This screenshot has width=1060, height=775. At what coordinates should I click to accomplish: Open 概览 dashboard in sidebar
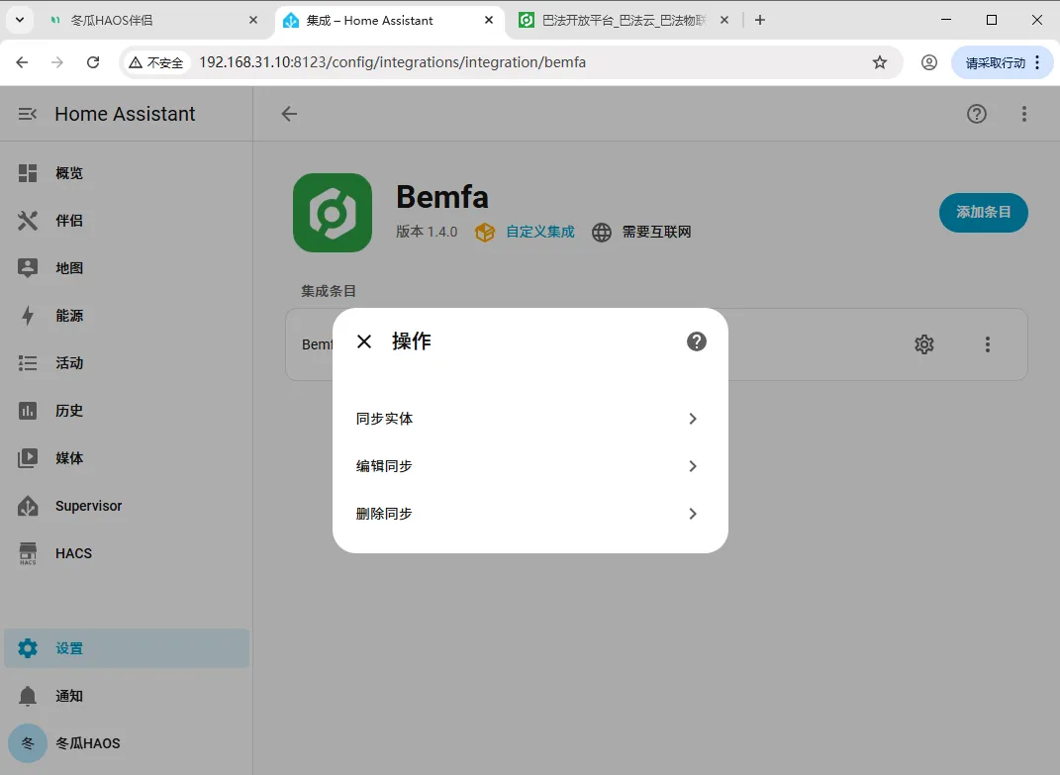click(x=127, y=173)
